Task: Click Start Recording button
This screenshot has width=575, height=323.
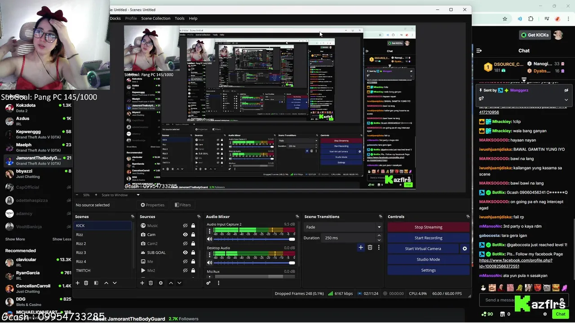Action: [428, 238]
